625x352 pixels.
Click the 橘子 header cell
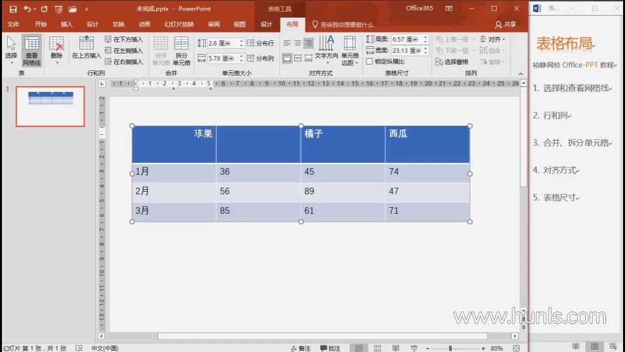pyautogui.click(x=343, y=144)
